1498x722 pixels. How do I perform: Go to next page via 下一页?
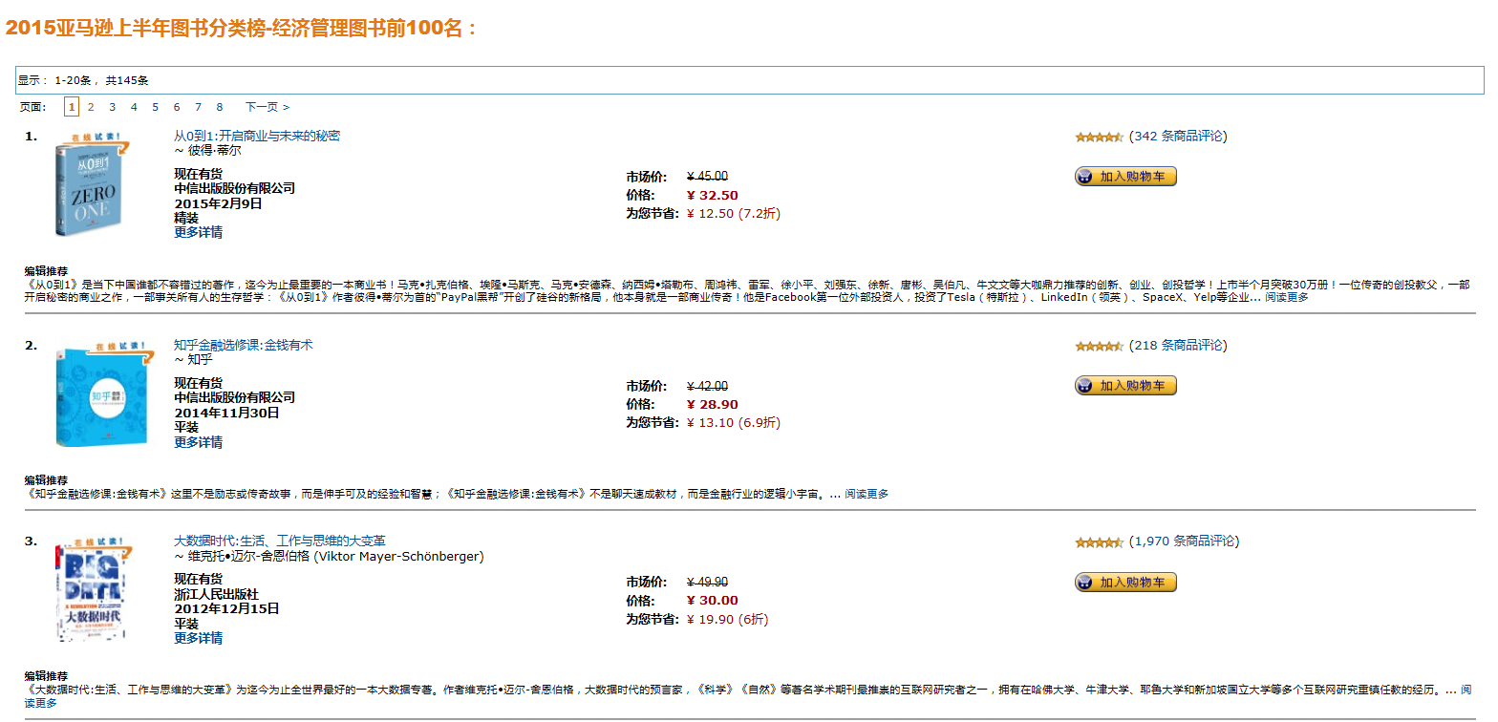[x=267, y=107]
